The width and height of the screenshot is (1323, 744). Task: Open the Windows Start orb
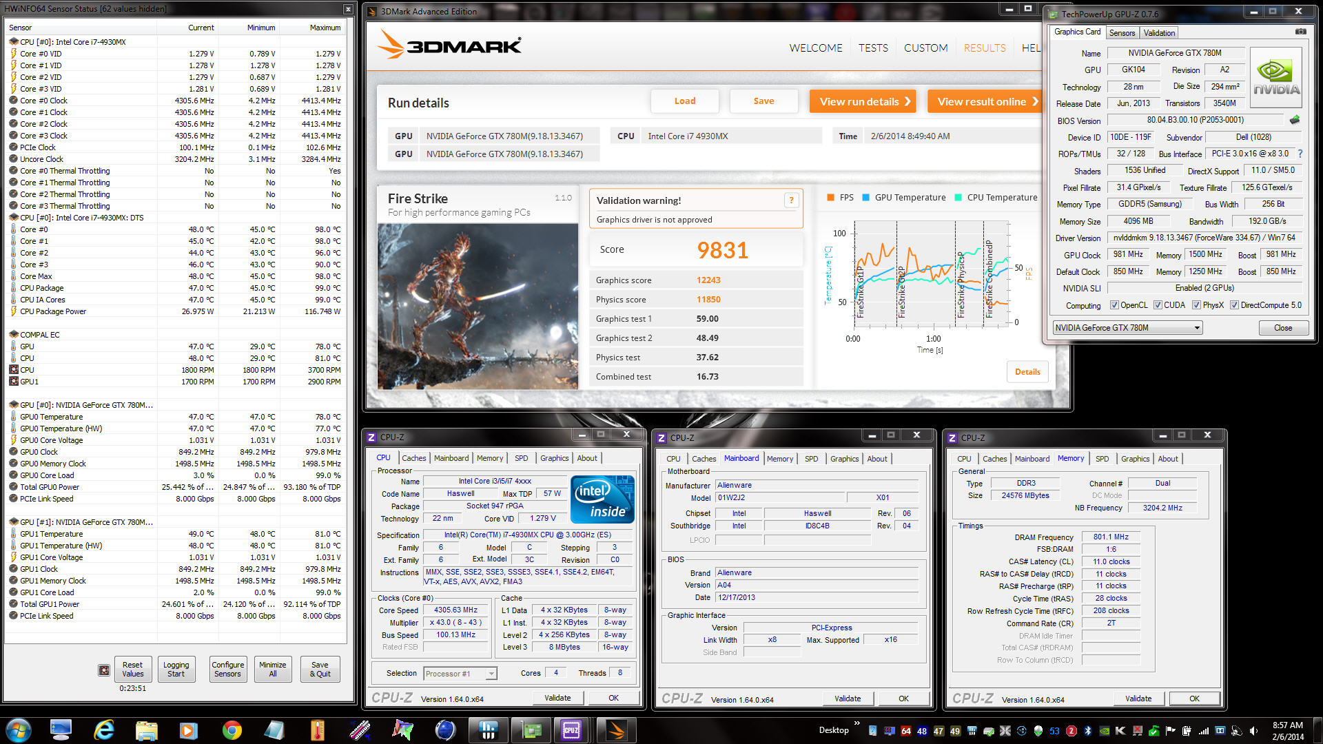18,730
